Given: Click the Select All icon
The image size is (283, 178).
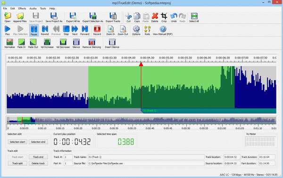Looking at the screenshot, I should [x=194, y=17].
